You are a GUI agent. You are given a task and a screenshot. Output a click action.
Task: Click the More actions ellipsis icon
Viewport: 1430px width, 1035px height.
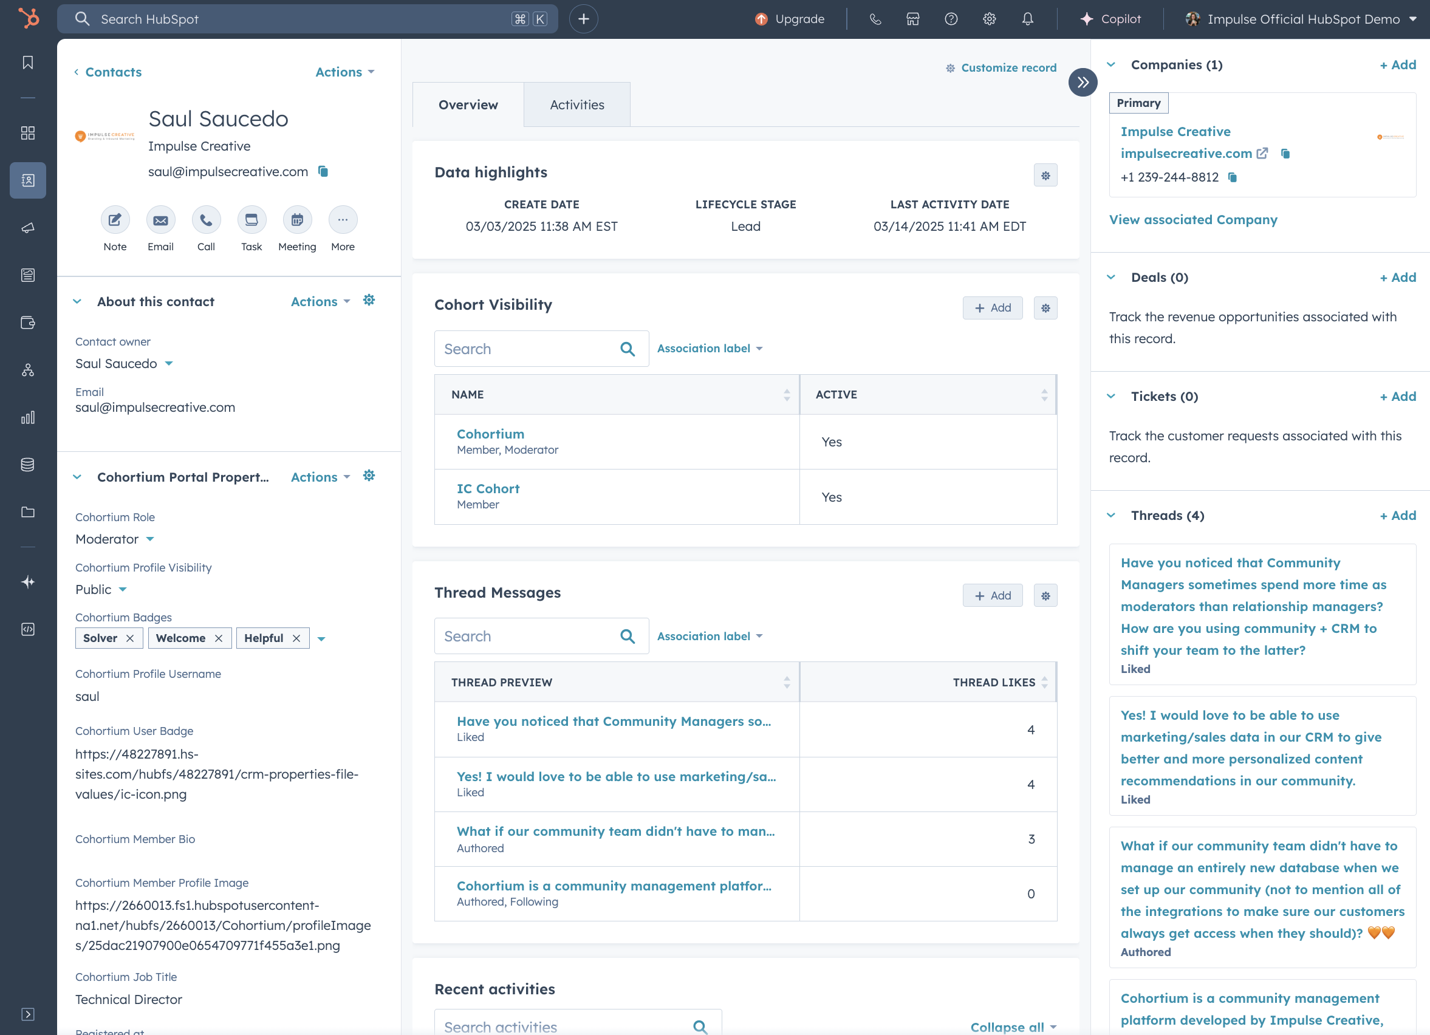(x=343, y=220)
